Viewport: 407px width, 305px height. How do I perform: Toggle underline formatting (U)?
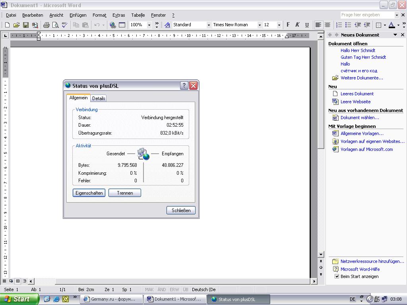point(307,25)
